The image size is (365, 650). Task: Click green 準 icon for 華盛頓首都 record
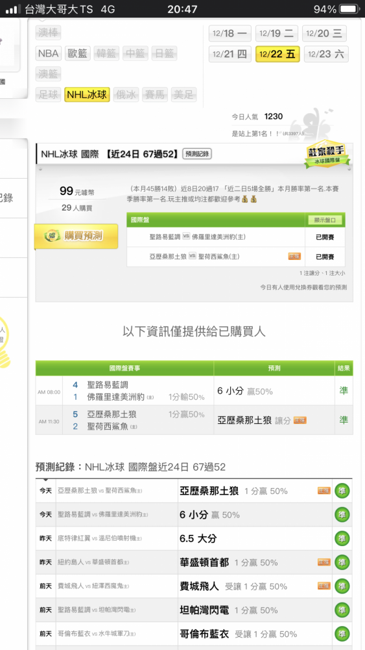click(x=342, y=562)
